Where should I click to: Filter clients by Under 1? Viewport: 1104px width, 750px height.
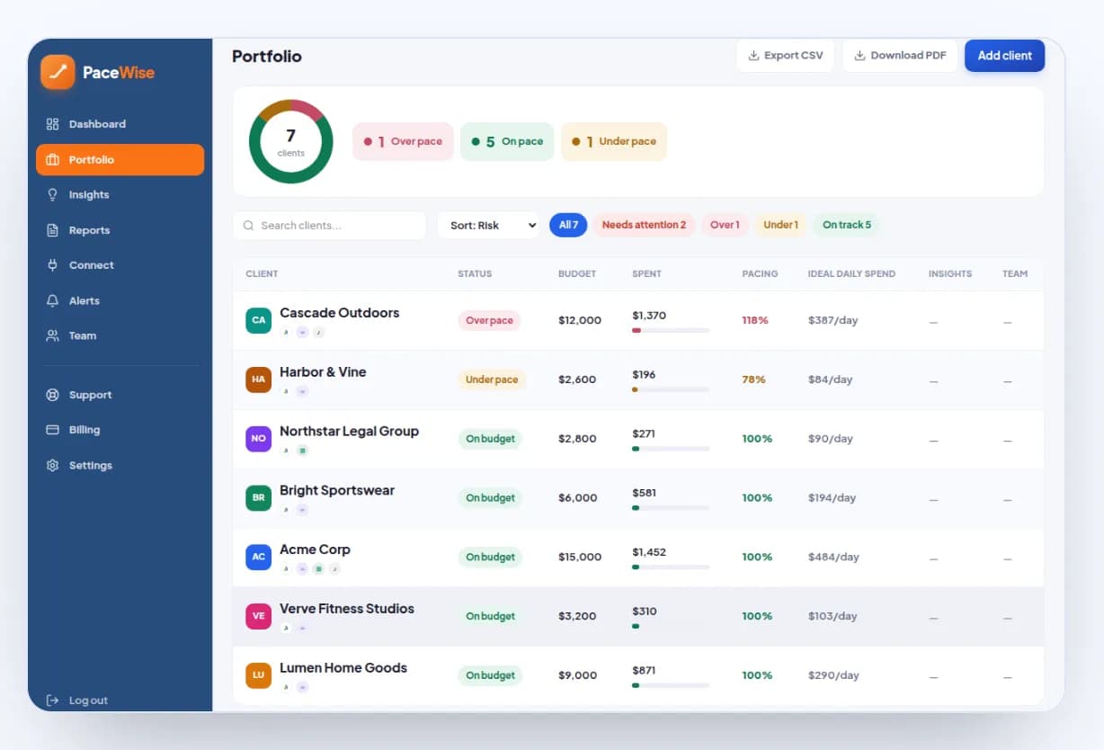[x=780, y=225]
